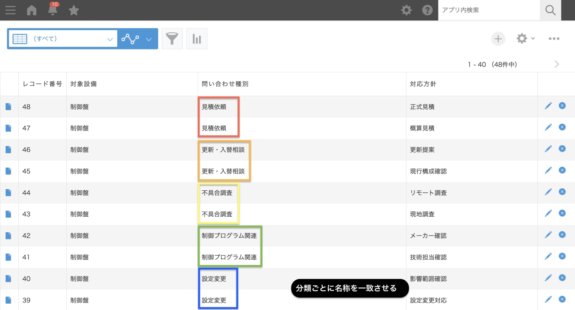Open the header settings gear menu
This screenshot has height=310, width=575.
pyautogui.click(x=406, y=10)
